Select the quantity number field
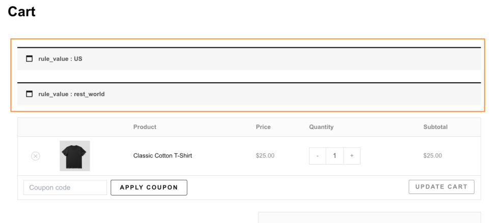 (x=335, y=156)
